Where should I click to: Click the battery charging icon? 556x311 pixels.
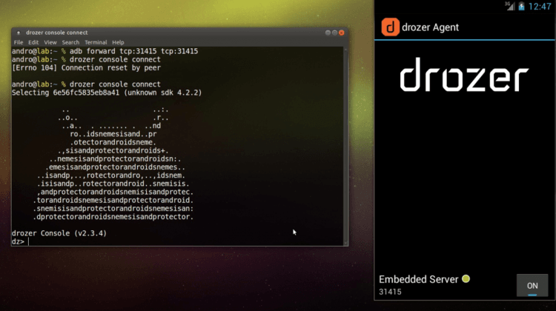pyautogui.click(x=521, y=6)
